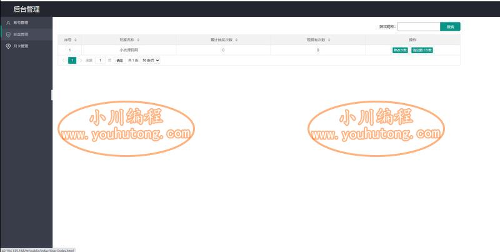This screenshot has width=500, height=252.
Task: Go to next page arrow in pagination
Action: [x=81, y=60]
